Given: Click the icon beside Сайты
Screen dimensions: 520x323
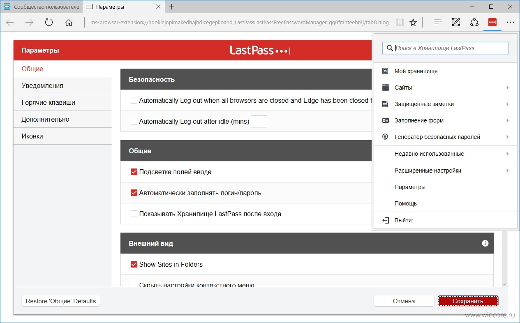Looking at the screenshot, I should tap(385, 88).
